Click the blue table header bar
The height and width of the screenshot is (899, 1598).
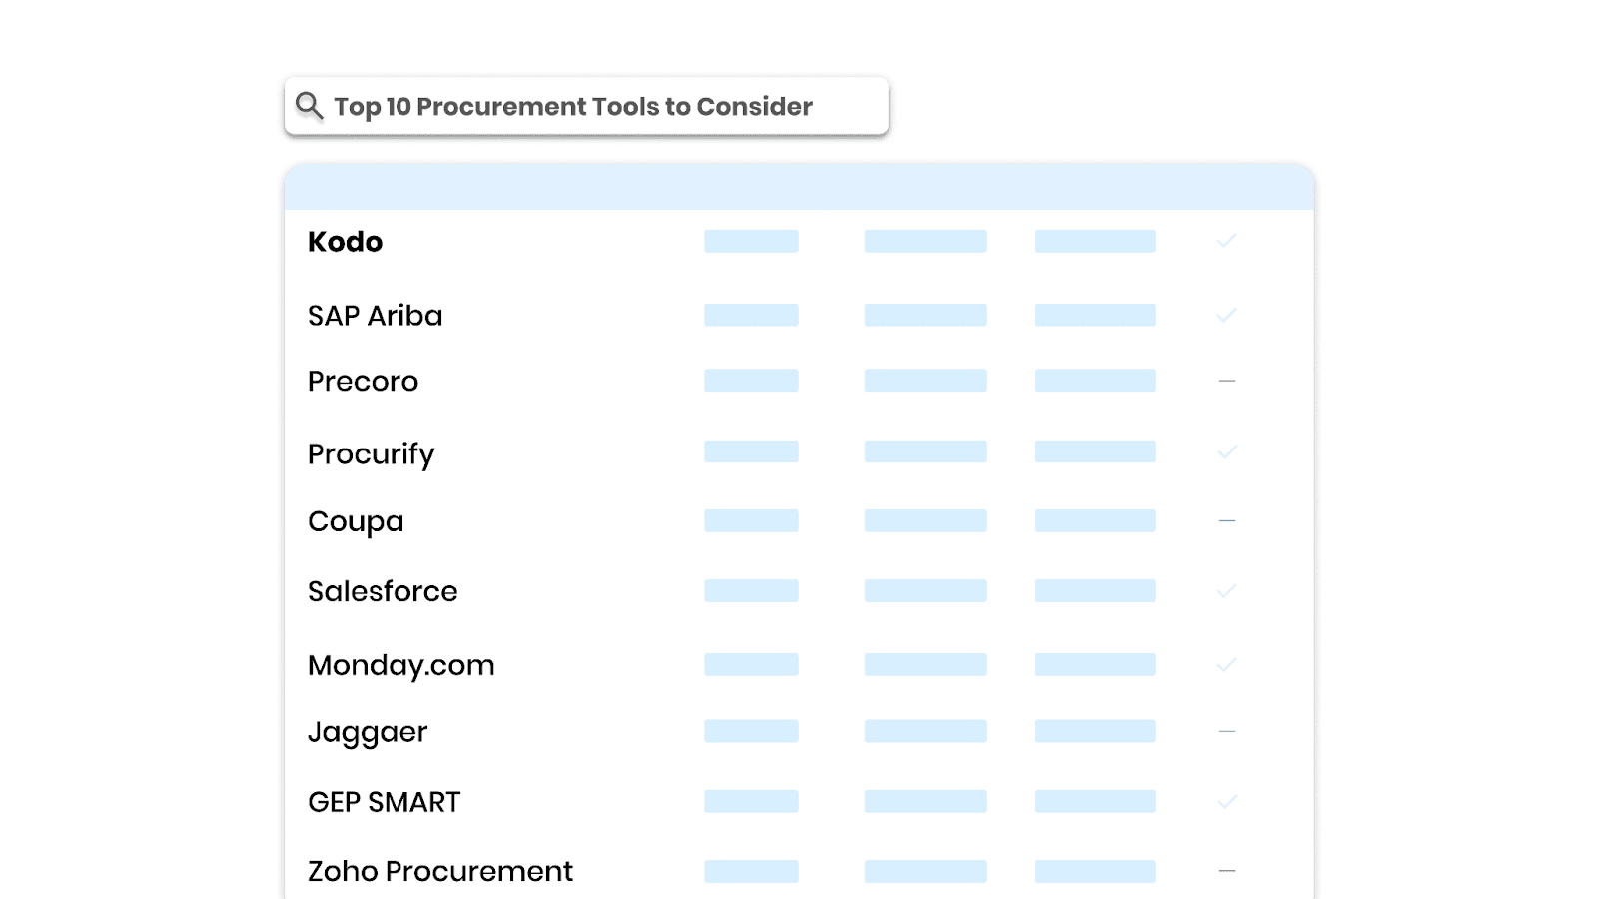pyautogui.click(x=799, y=186)
